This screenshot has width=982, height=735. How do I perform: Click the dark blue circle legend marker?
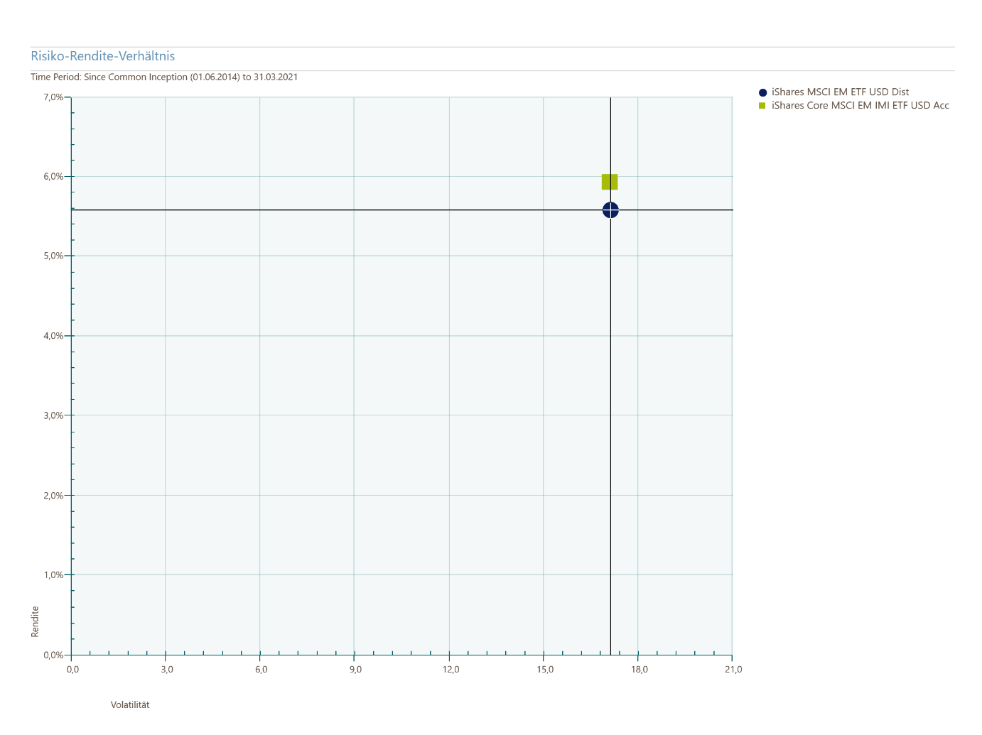(x=763, y=92)
